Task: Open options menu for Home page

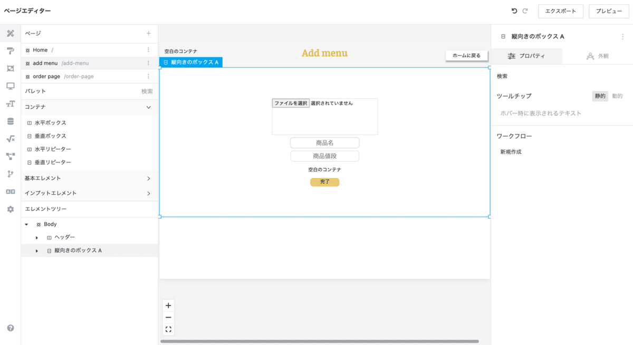Action: pyautogui.click(x=148, y=50)
